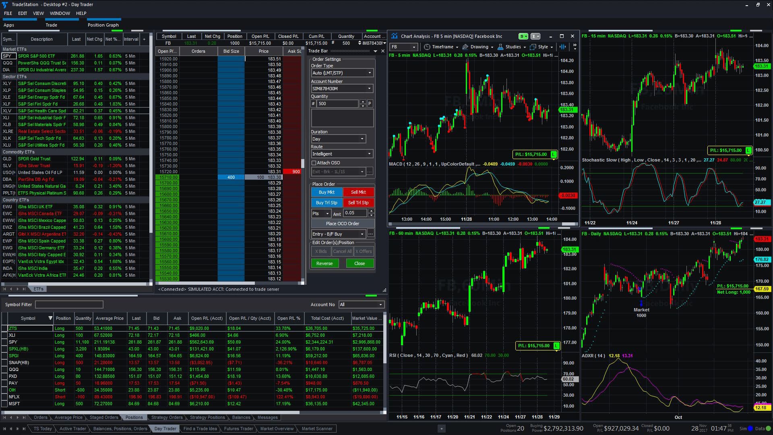Screen dimensions: 773x435
Task: Click the Quantity up-arrow stepper in Trade Bar
Action: pyautogui.click(x=363, y=102)
